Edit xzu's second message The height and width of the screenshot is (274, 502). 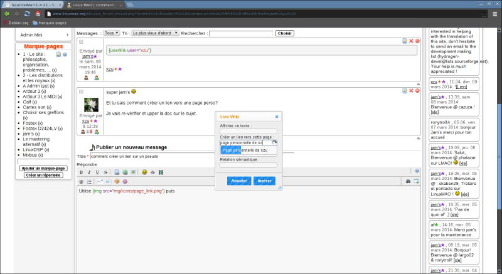point(405,91)
